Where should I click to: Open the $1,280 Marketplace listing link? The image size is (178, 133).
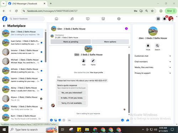pos(67,38)
